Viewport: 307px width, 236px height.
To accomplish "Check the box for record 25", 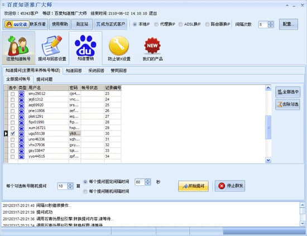I will point(12,105).
